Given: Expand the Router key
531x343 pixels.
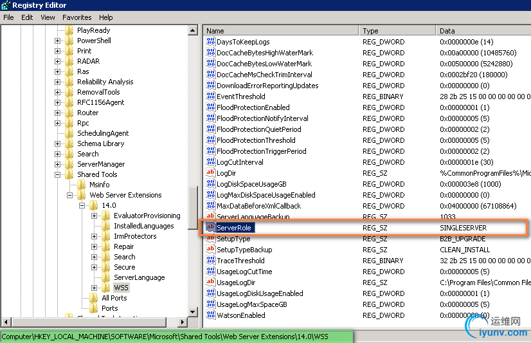Looking at the screenshot, I should pyautogui.click(x=58, y=113).
